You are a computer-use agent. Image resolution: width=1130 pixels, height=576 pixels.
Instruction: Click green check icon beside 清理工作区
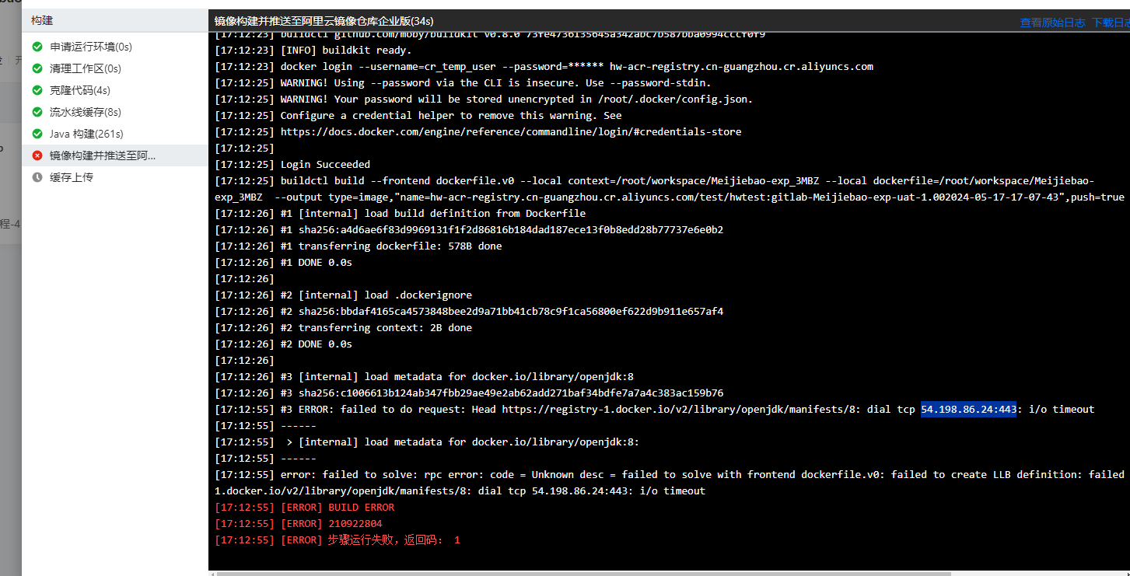pyautogui.click(x=37, y=69)
